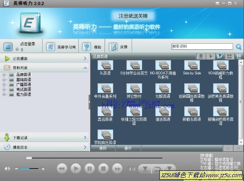
Task: Expand the 正在播放 panel
Action: (x=44, y=59)
